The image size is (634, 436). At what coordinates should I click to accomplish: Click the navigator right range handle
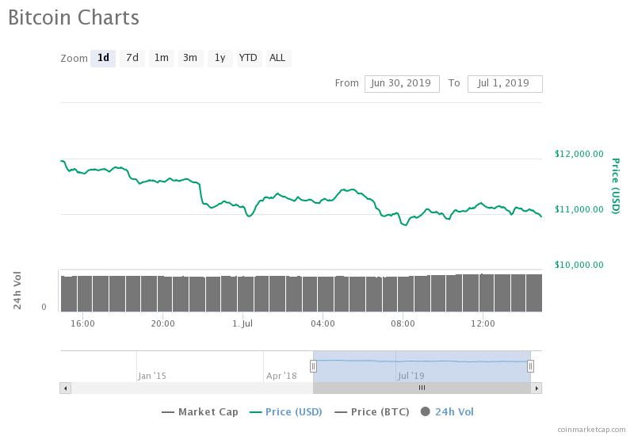pos(530,365)
